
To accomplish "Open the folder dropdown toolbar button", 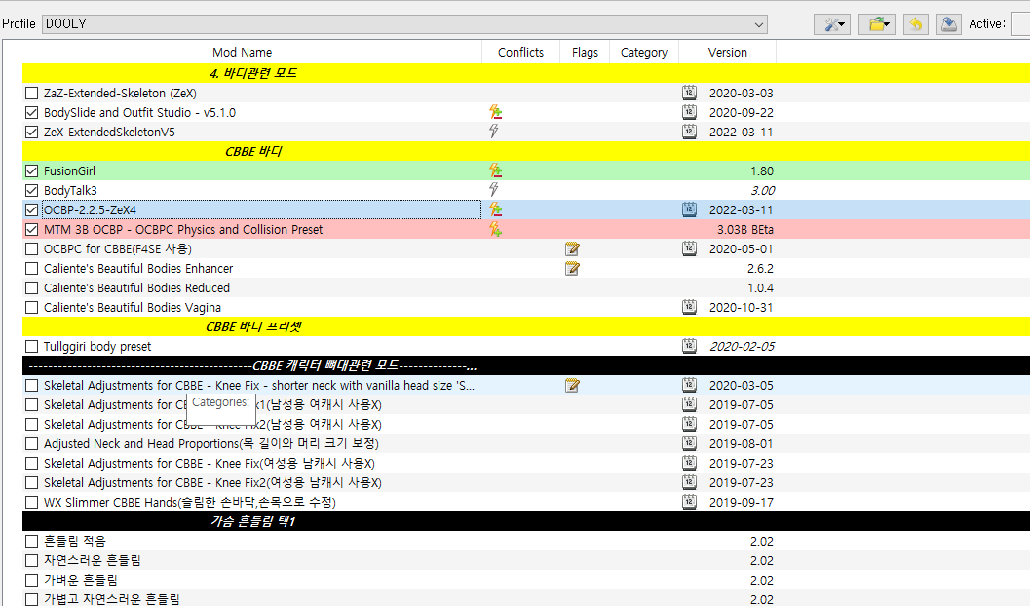I will [877, 24].
